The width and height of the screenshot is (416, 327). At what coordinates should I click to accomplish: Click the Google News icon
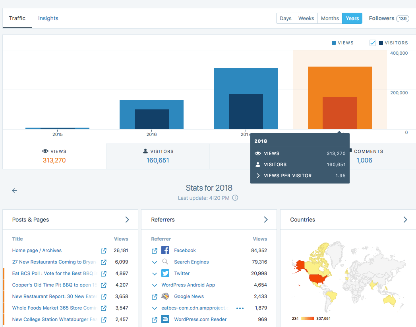click(165, 296)
